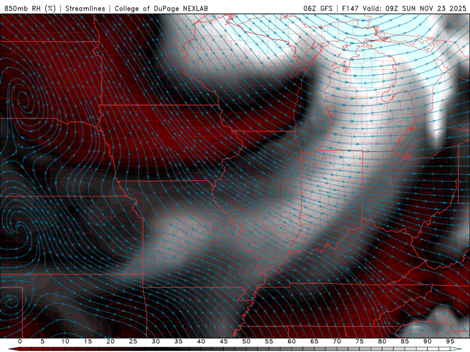Click "College of DuPage NEXLAB" text
Viewport: 470px width, 352px height.
click(161, 8)
